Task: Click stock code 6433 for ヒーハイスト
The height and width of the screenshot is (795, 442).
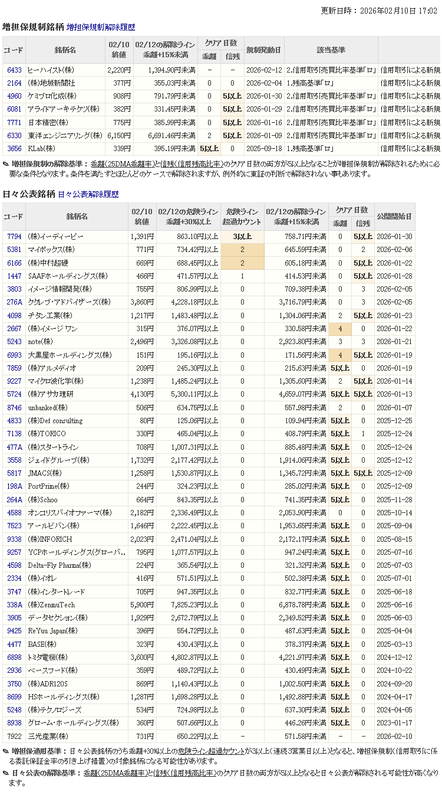Action: tap(14, 70)
